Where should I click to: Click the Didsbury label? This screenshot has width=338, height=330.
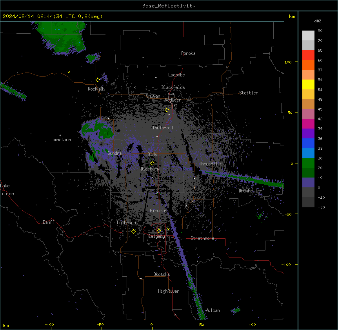tap(150, 169)
